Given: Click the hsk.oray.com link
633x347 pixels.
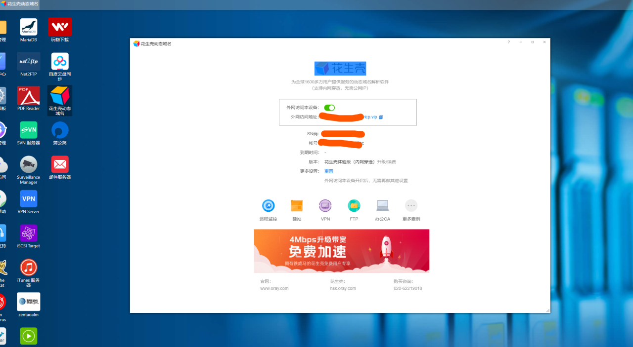Looking at the screenshot, I should (343, 288).
